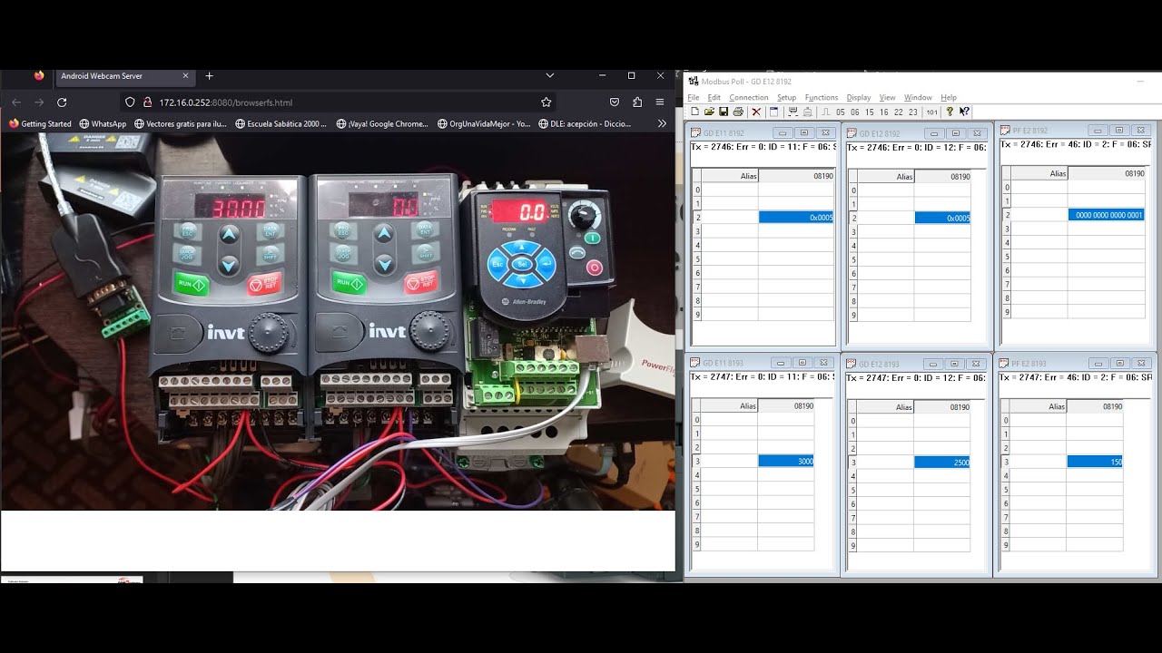
Task: Click the insecure connection padlock icon
Action: coord(147,102)
